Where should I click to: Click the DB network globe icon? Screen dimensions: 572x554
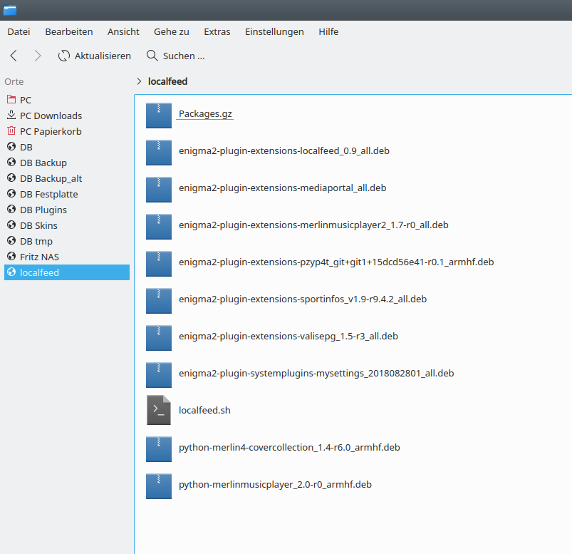click(11, 146)
